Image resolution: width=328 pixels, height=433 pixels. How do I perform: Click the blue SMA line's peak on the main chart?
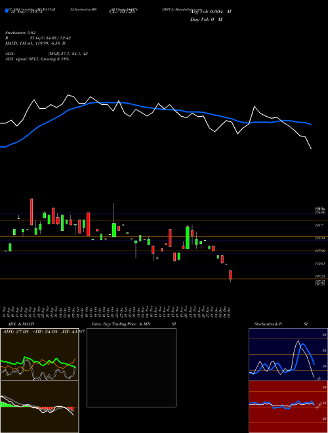point(106,102)
